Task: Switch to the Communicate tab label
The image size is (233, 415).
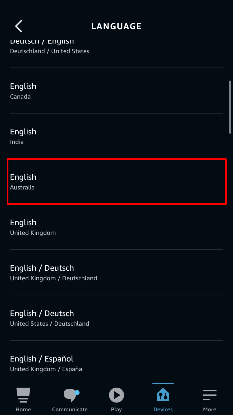Action: [x=70, y=409]
